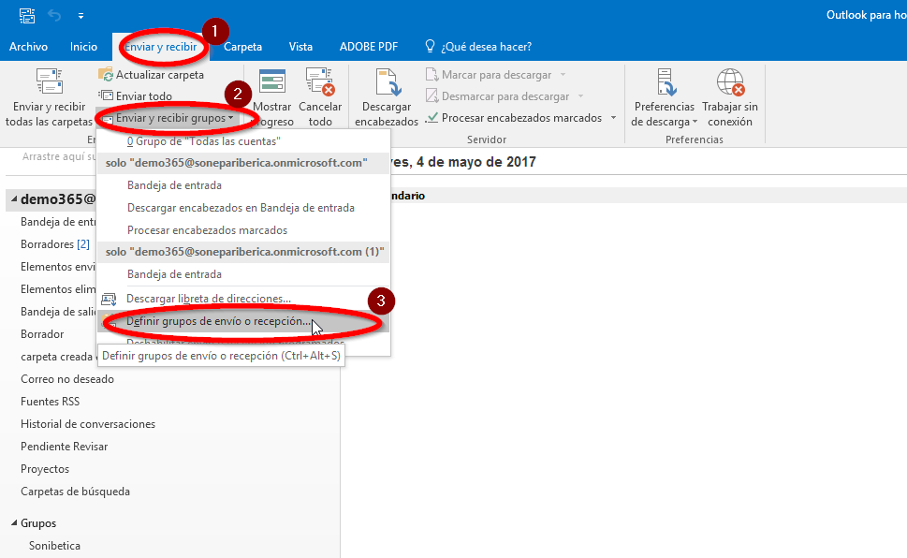Screen dimensions: 907x558
Task: Click the ¿Qué desea hacer? search box
Action: click(487, 47)
